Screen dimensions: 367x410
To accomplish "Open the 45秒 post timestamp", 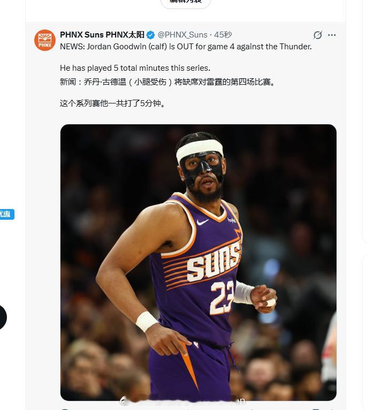I will pyautogui.click(x=223, y=34).
